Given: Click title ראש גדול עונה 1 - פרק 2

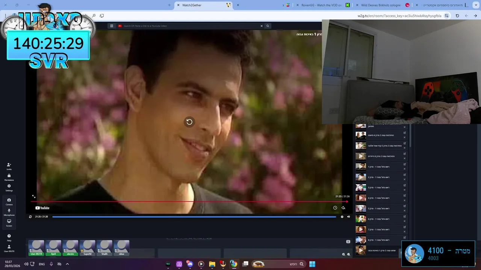Looking at the screenshot, I should (x=379, y=177).
